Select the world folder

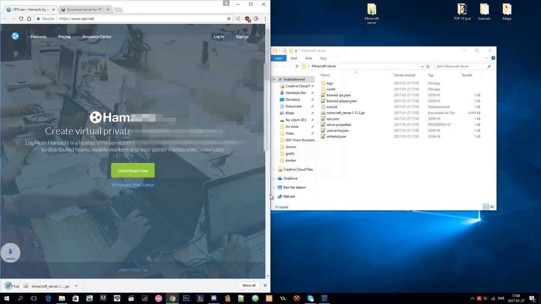[x=331, y=89]
